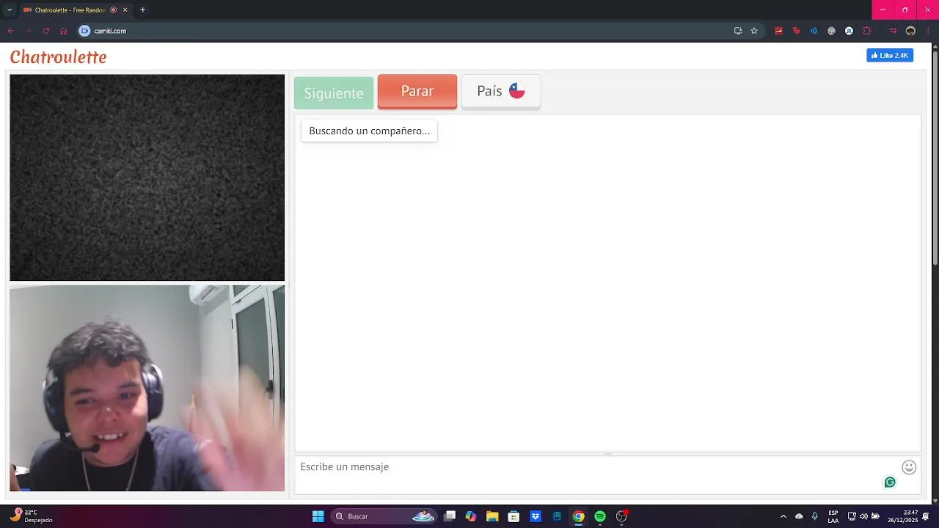Open Task View on taskbar
This screenshot has height=528, width=939.
(450, 516)
